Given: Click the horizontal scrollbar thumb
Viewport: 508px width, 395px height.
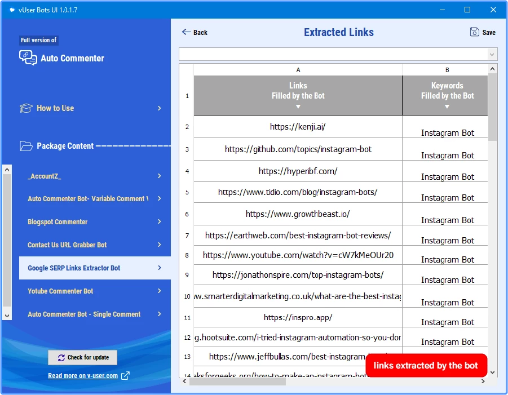Looking at the screenshot, I should pyautogui.click(x=237, y=381).
